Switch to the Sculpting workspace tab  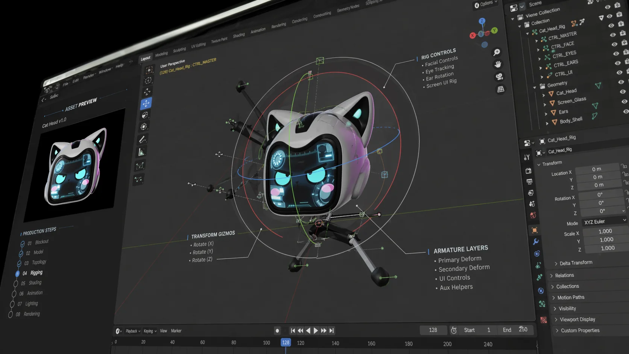click(x=179, y=50)
